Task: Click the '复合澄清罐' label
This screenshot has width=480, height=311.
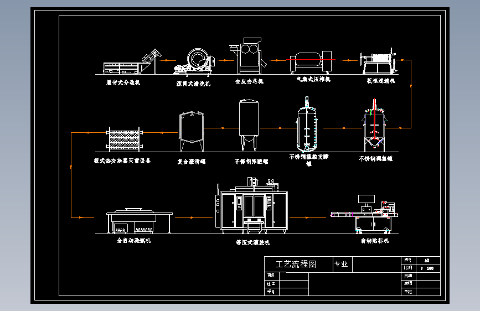Action: (x=192, y=162)
